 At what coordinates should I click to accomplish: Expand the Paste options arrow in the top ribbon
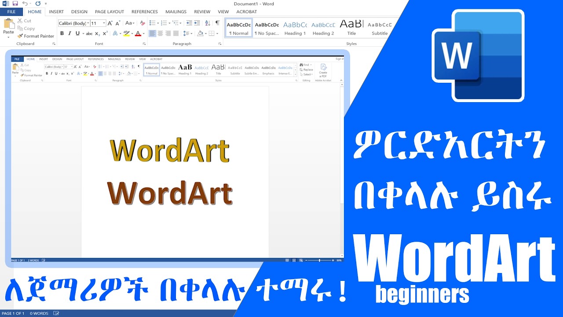[9, 37]
